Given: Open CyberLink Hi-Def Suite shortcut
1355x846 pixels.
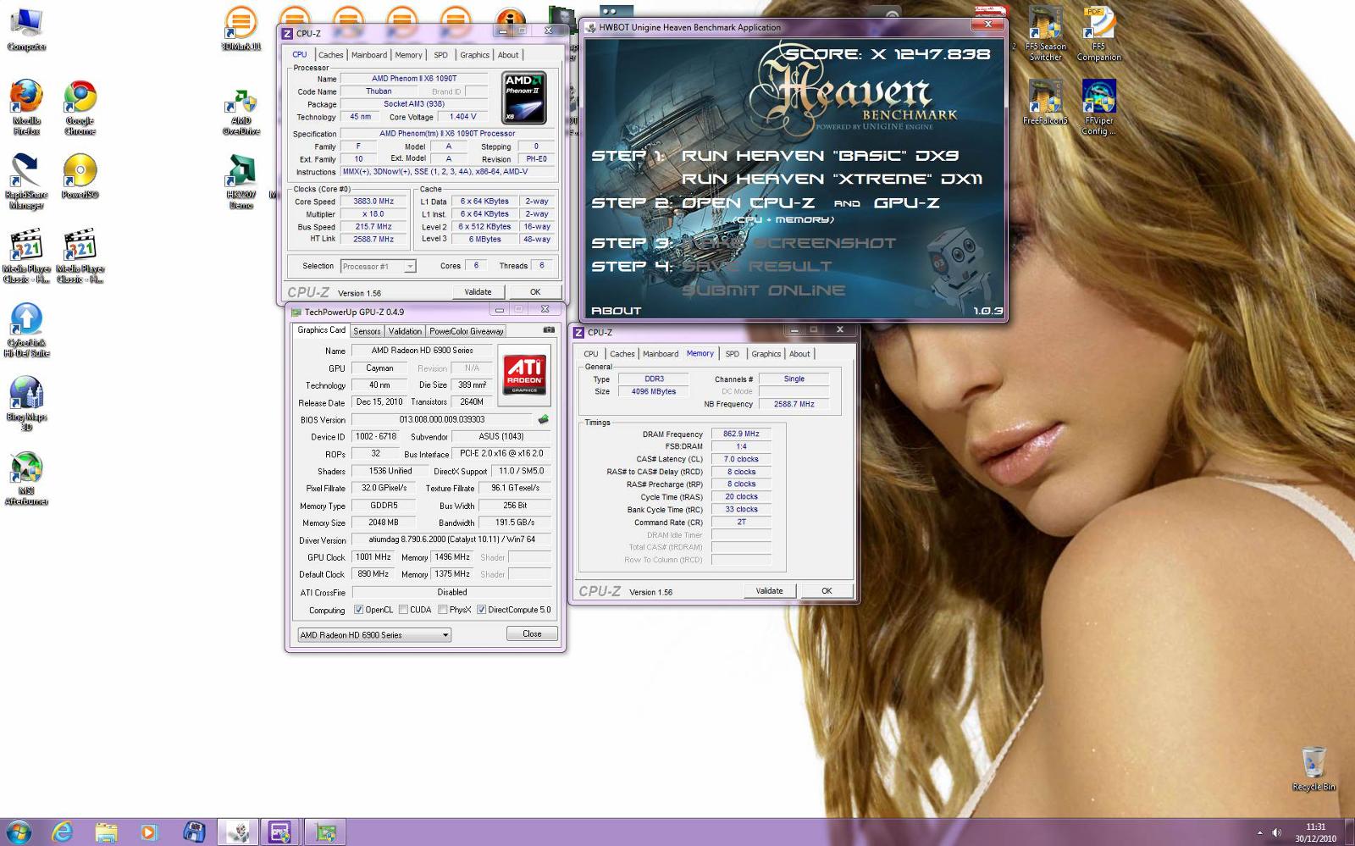Looking at the screenshot, I should (26, 329).
